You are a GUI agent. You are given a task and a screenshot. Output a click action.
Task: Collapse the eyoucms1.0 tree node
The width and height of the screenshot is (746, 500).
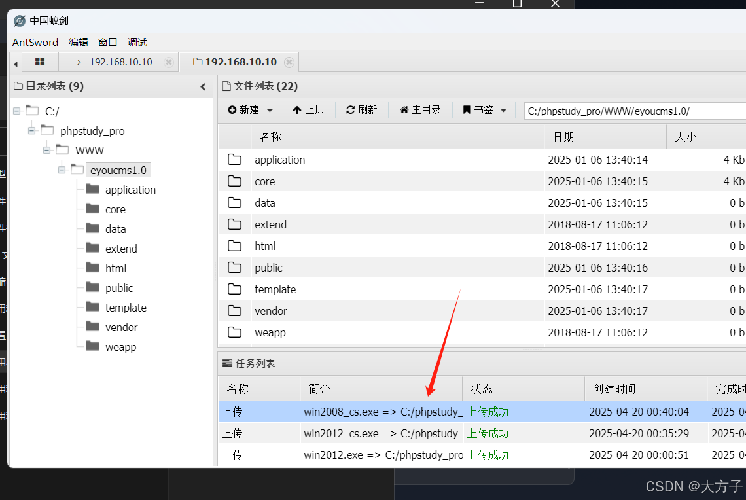[62, 170]
